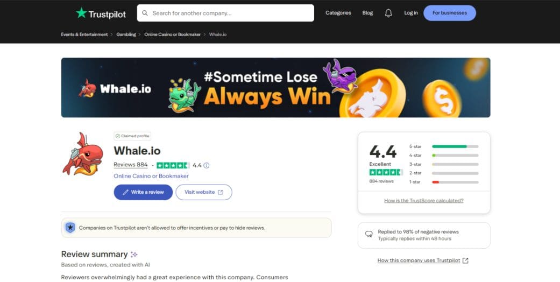Image resolution: width=560 pixels, height=282 pixels.
Task: Click the For businesses button
Action: pos(449,13)
